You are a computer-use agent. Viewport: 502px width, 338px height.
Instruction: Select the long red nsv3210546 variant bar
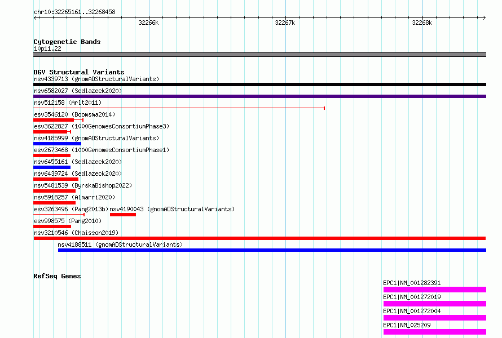(x=259, y=238)
